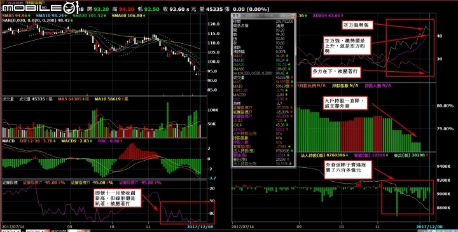Image resolution: width=458 pixels, height=232 pixels.
Task: Click the MACD pane title
Action: pyautogui.click(x=8, y=141)
